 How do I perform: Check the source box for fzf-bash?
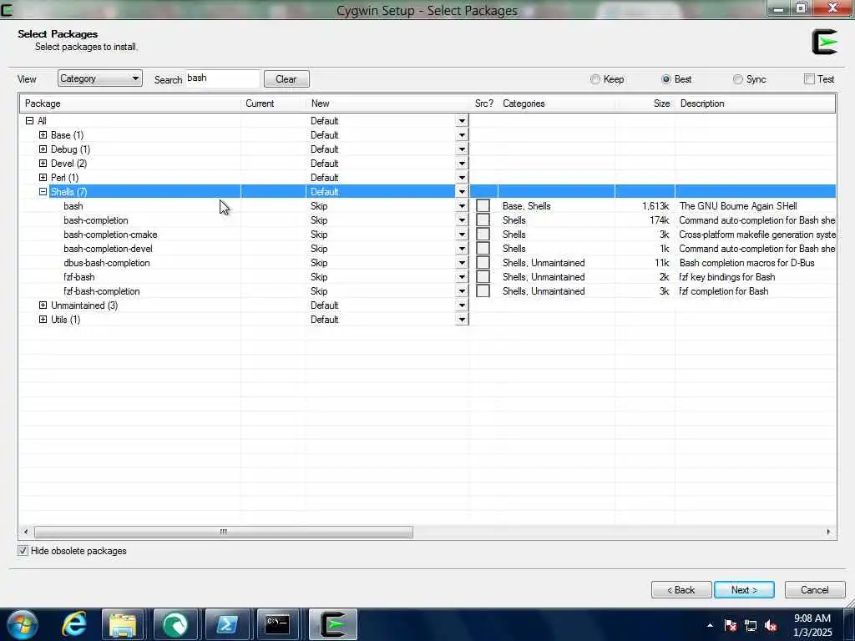point(483,277)
